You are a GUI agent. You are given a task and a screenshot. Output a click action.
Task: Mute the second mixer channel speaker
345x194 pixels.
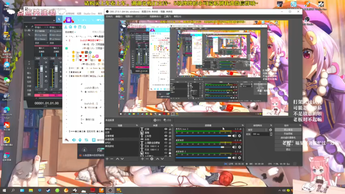[x=234, y=147]
